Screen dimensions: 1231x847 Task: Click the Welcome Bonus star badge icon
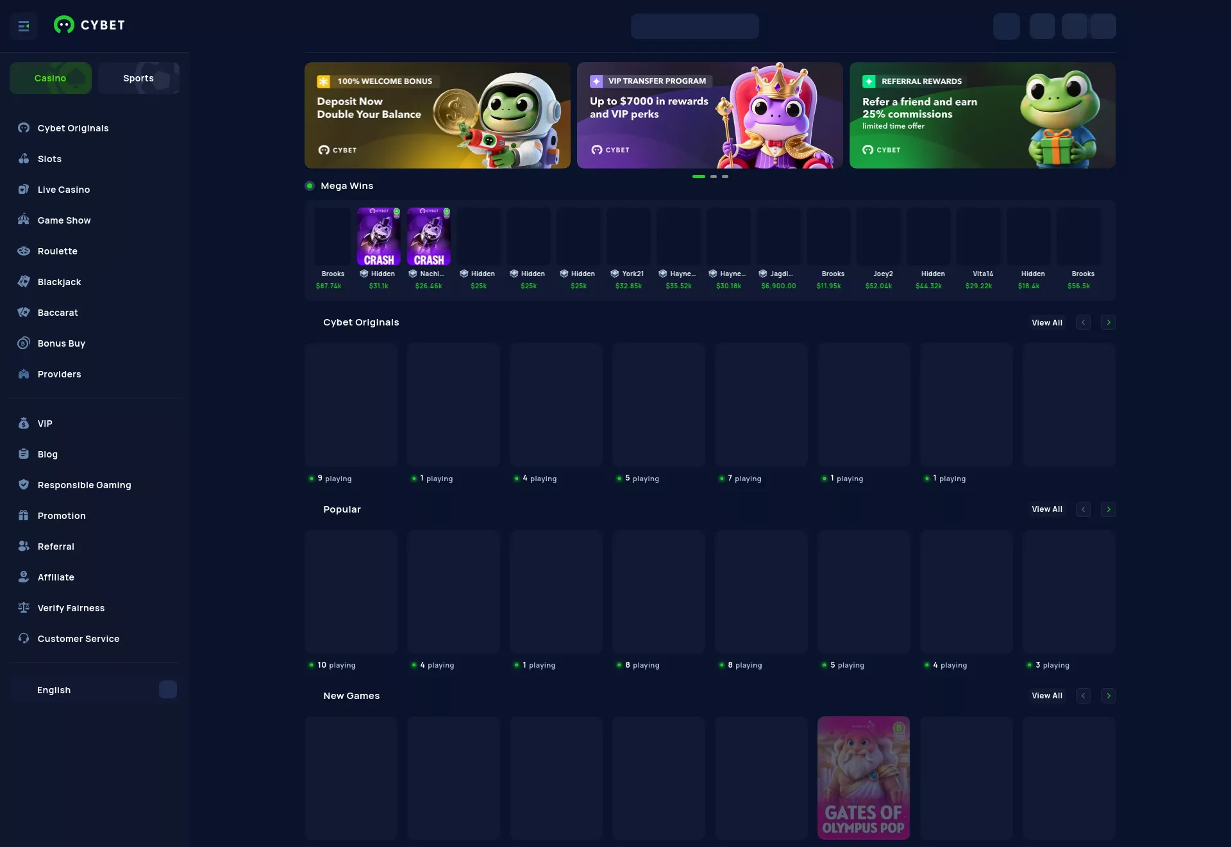pyautogui.click(x=324, y=81)
